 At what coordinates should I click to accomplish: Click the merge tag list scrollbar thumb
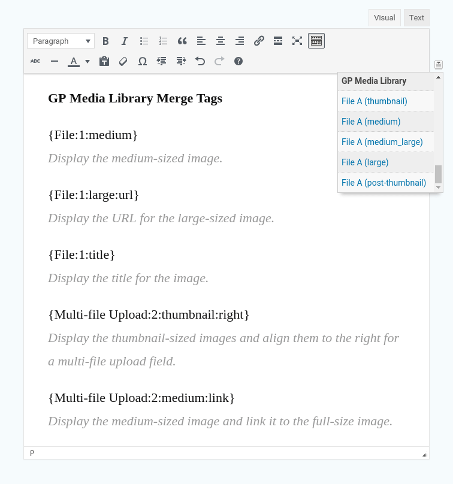(x=438, y=174)
